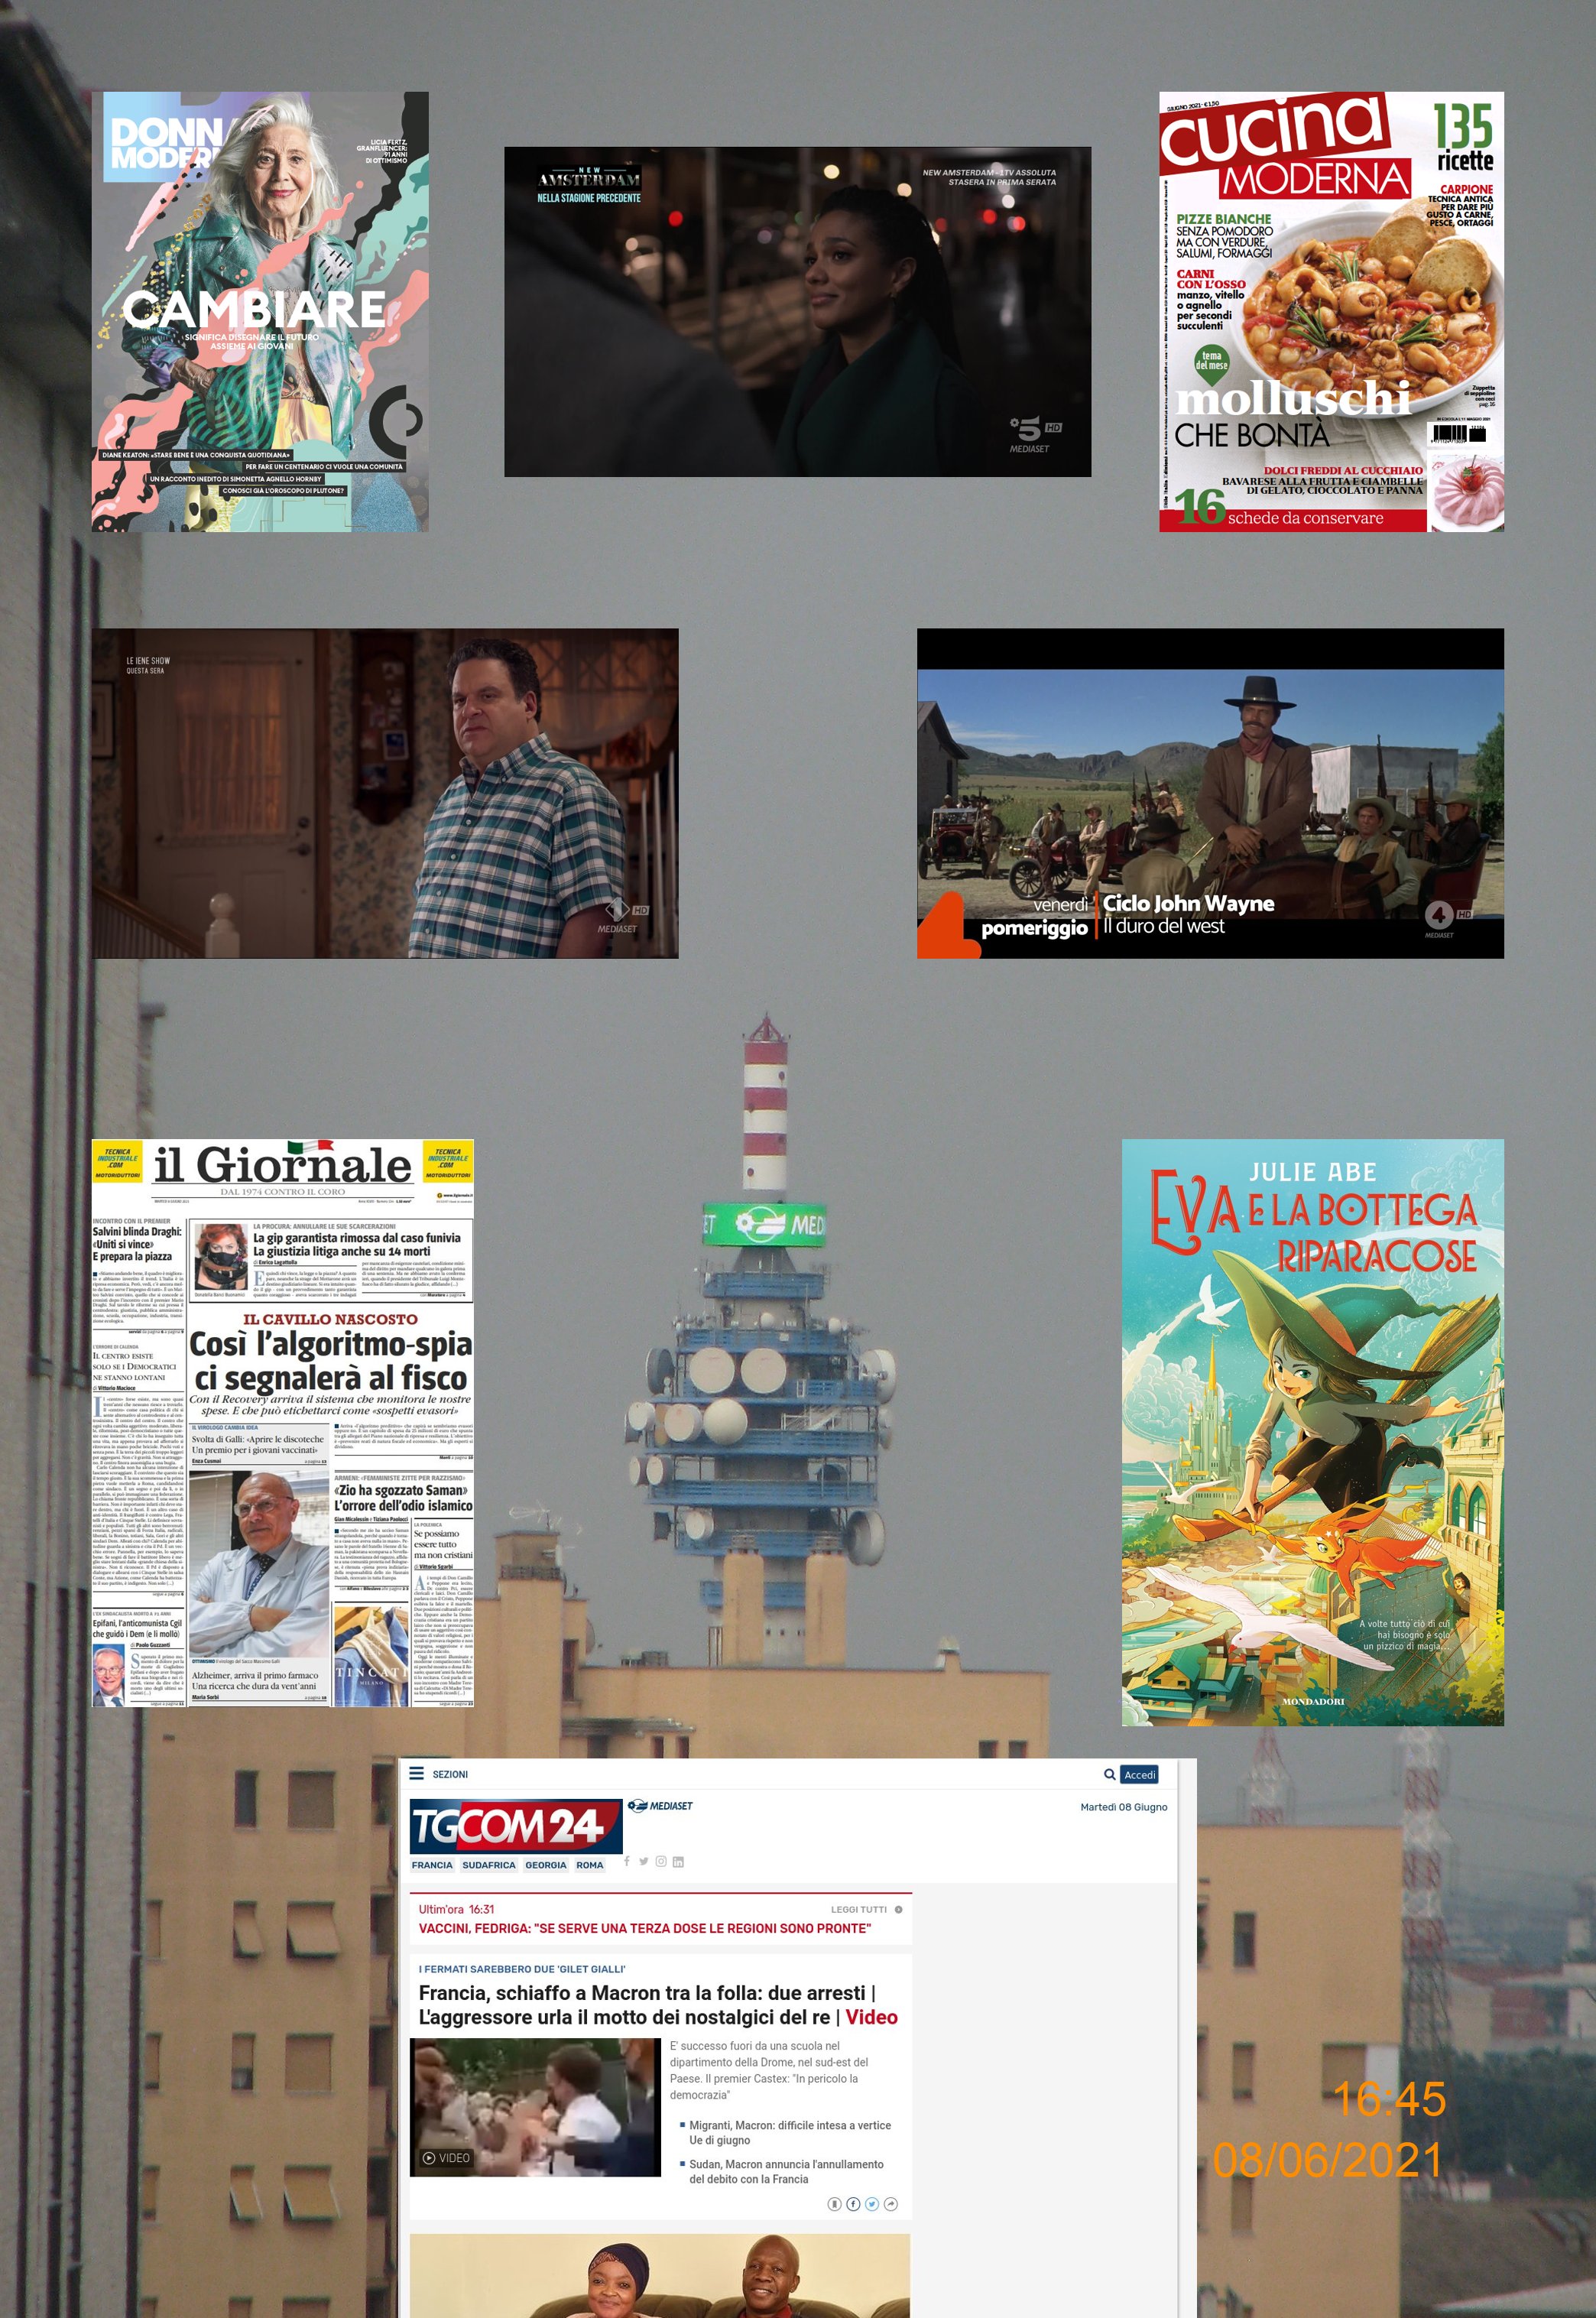Open the Cucina Moderna magazine cover
The height and width of the screenshot is (2318, 1596).
[1331, 311]
